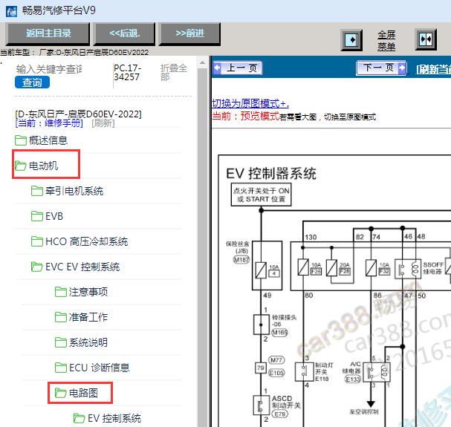Image resolution: width=451 pixels, height=427 pixels.
Task: Click the 当前：维修手册 link
Action: [x=49, y=123]
